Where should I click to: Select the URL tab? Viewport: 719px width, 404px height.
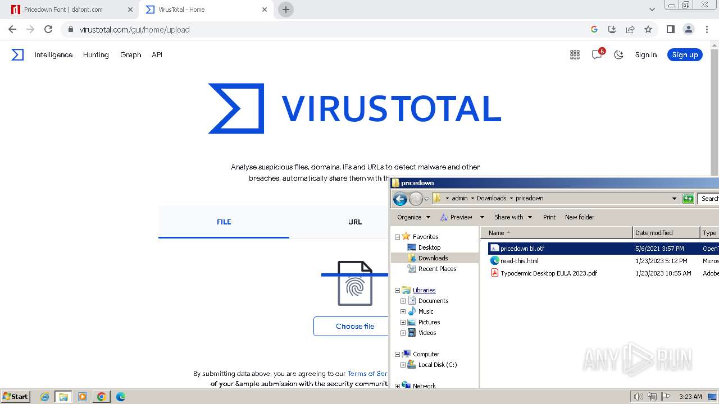click(355, 222)
